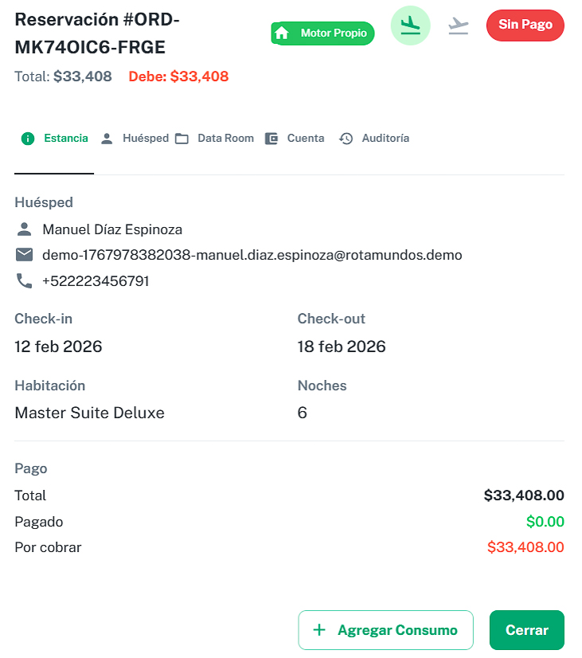Click the house icon inside the Motor Propio badge
582x658 pixels.
pos(282,33)
